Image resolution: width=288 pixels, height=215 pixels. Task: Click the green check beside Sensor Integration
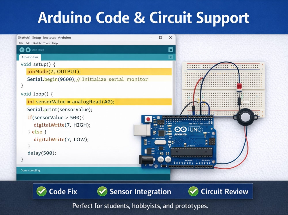tap(102, 191)
